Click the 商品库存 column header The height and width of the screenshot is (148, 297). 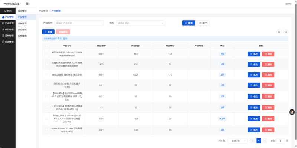[x=170, y=46]
